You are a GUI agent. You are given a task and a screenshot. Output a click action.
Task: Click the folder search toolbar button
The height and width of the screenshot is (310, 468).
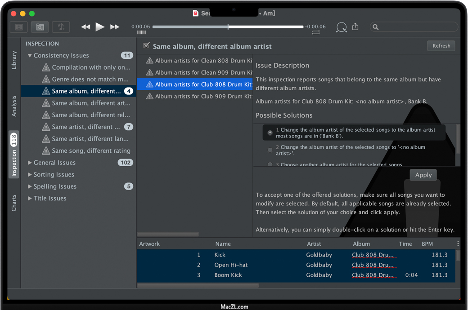(x=40, y=27)
